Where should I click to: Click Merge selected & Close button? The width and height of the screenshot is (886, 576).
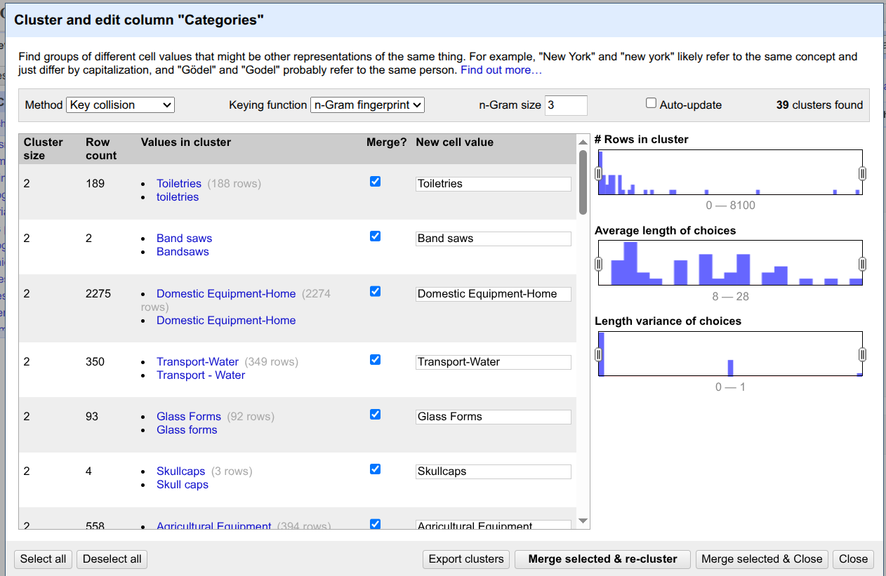tap(762, 559)
